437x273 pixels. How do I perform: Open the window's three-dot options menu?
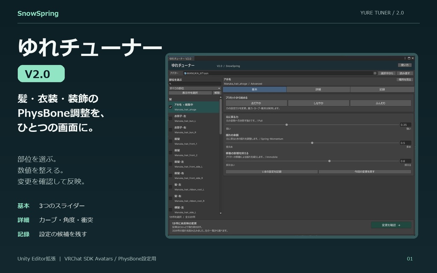point(405,58)
